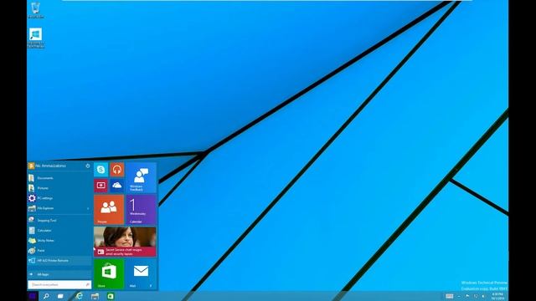The height and width of the screenshot is (301, 536).
Task: Open the Mail envelope tile
Action: pos(142,273)
